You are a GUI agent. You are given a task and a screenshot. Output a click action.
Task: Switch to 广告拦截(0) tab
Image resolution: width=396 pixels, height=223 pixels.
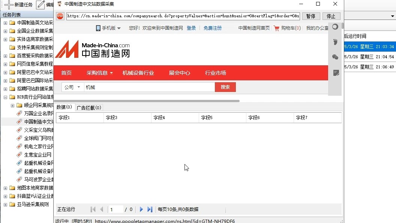click(x=89, y=108)
